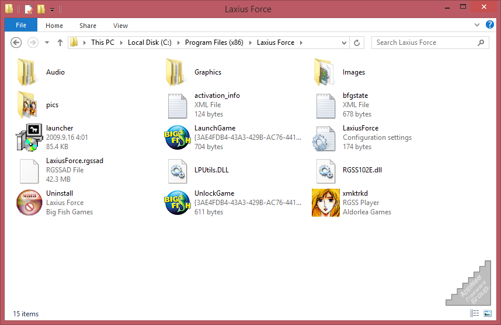The width and height of the screenshot is (501, 325).
Task: Click the Laxius Force breadcrumb
Action: point(276,43)
